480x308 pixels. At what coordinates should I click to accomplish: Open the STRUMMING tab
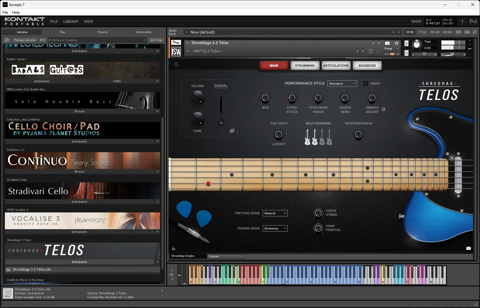point(305,65)
